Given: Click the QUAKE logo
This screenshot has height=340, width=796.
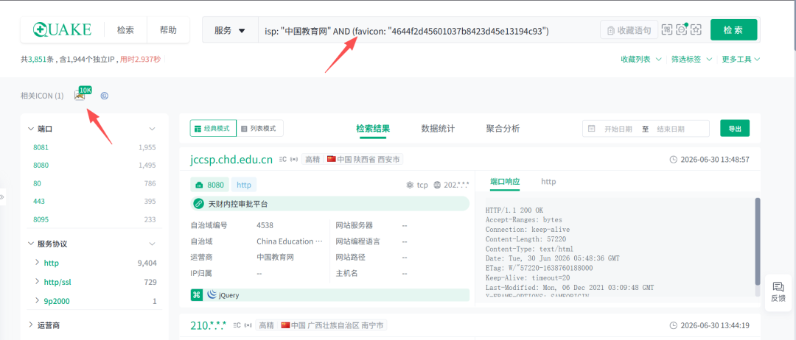Looking at the screenshot, I should (62, 30).
